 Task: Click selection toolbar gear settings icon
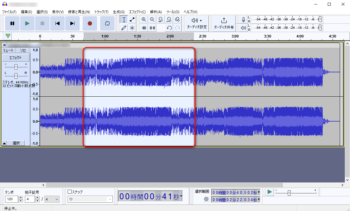pos(206,199)
